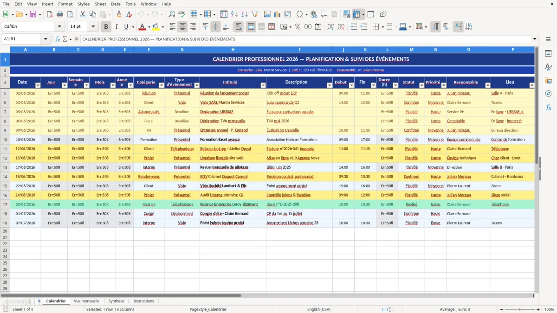Open the Format menu
The image size is (557, 313).
[65, 4]
